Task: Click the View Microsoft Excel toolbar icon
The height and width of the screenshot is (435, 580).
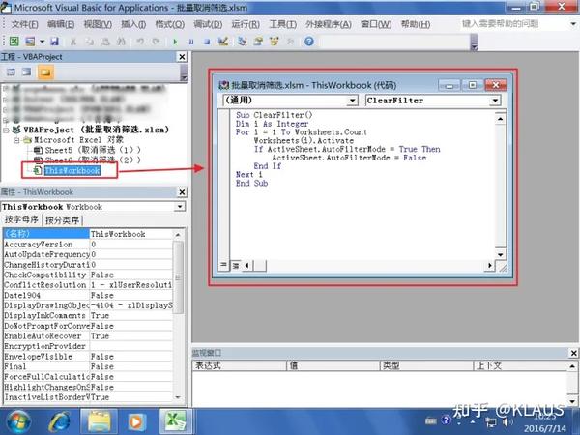Action: (x=14, y=41)
